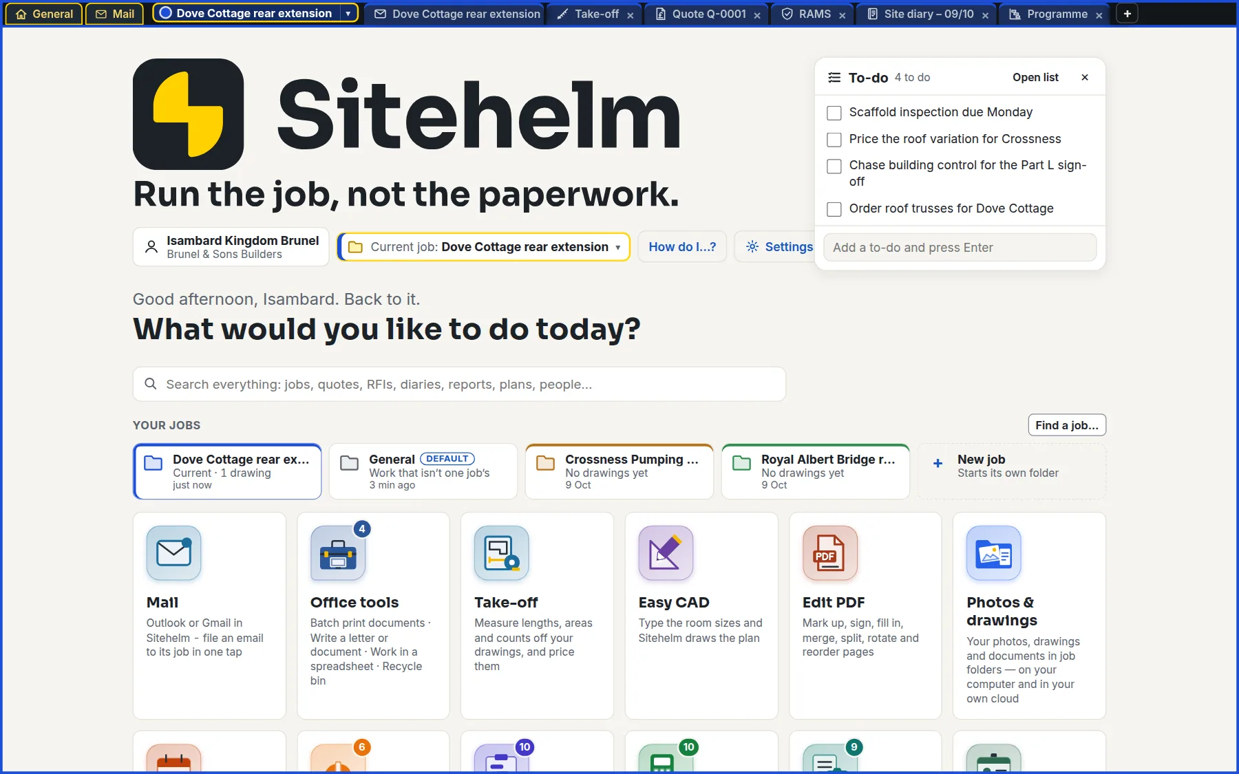This screenshot has height=774, width=1239.
Task: Click the search magnifier icon
Action: click(x=150, y=384)
